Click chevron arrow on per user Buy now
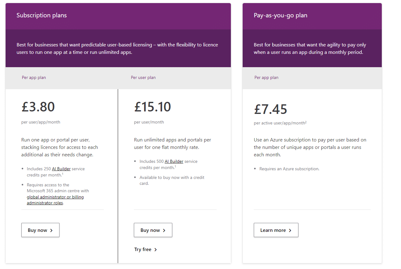This screenshot has width=401, height=269. point(164,230)
